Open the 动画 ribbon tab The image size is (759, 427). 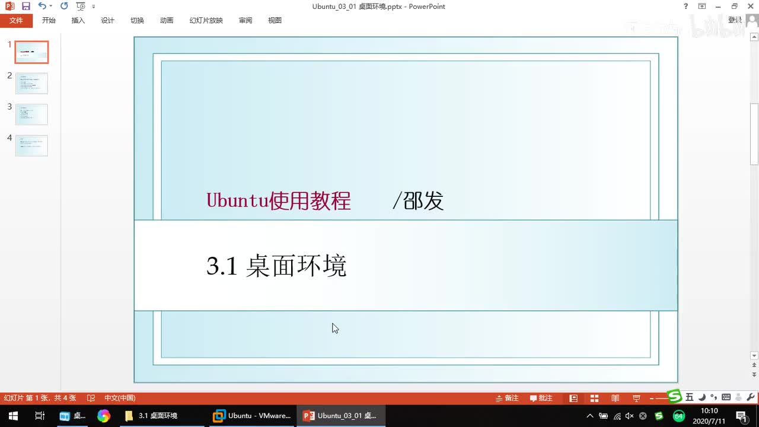pyautogui.click(x=167, y=20)
